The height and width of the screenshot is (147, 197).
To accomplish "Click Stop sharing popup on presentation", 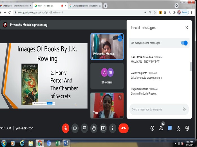I will [x=50, y=103].
